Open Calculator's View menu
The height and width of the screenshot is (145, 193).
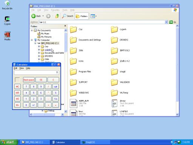[21, 68]
